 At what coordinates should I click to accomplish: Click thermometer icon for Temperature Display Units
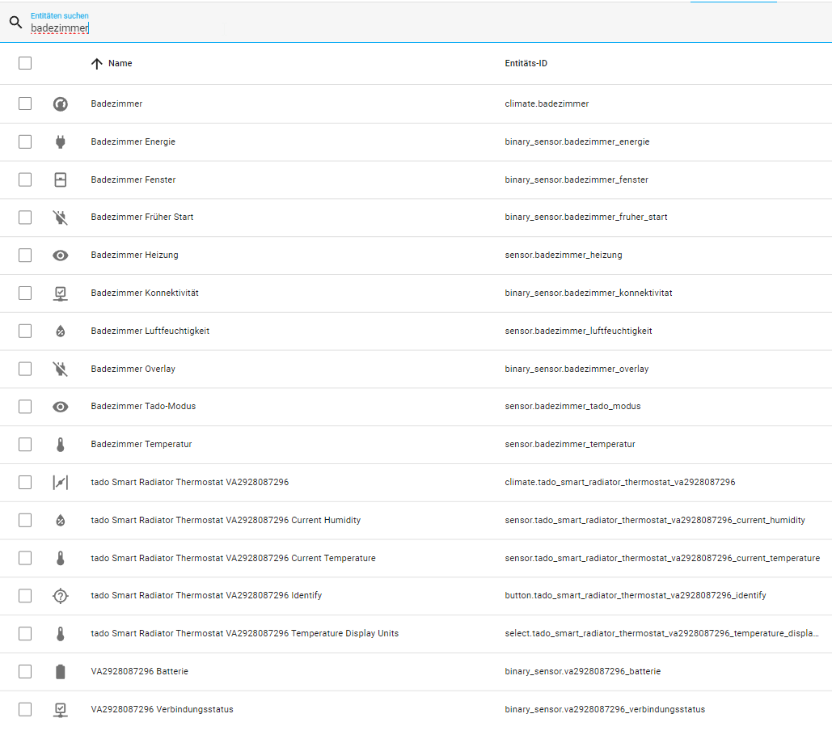(x=61, y=634)
